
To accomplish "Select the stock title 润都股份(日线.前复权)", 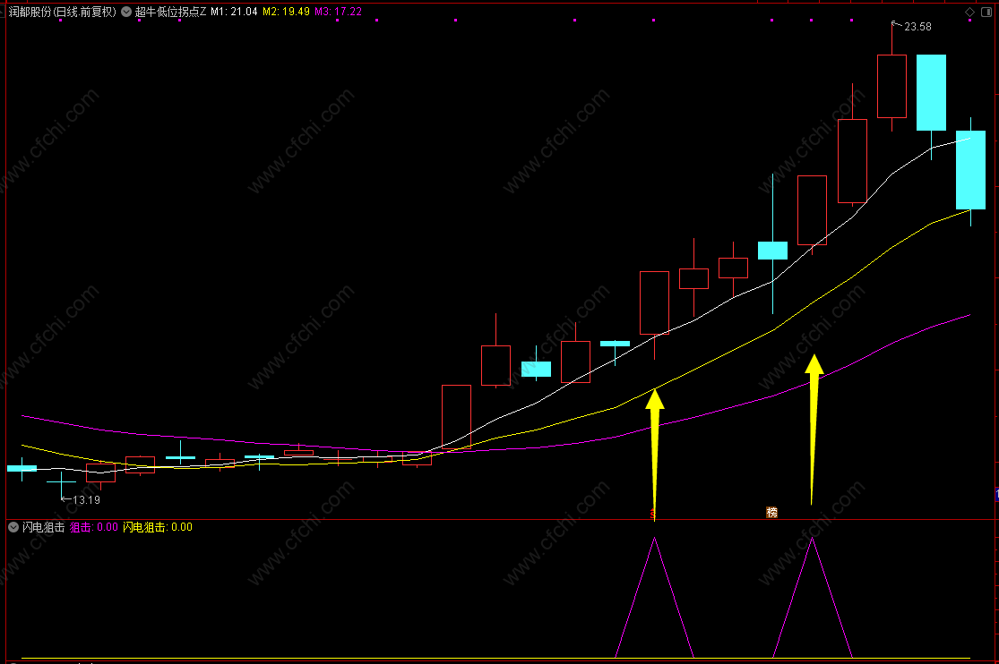I will click(x=63, y=12).
